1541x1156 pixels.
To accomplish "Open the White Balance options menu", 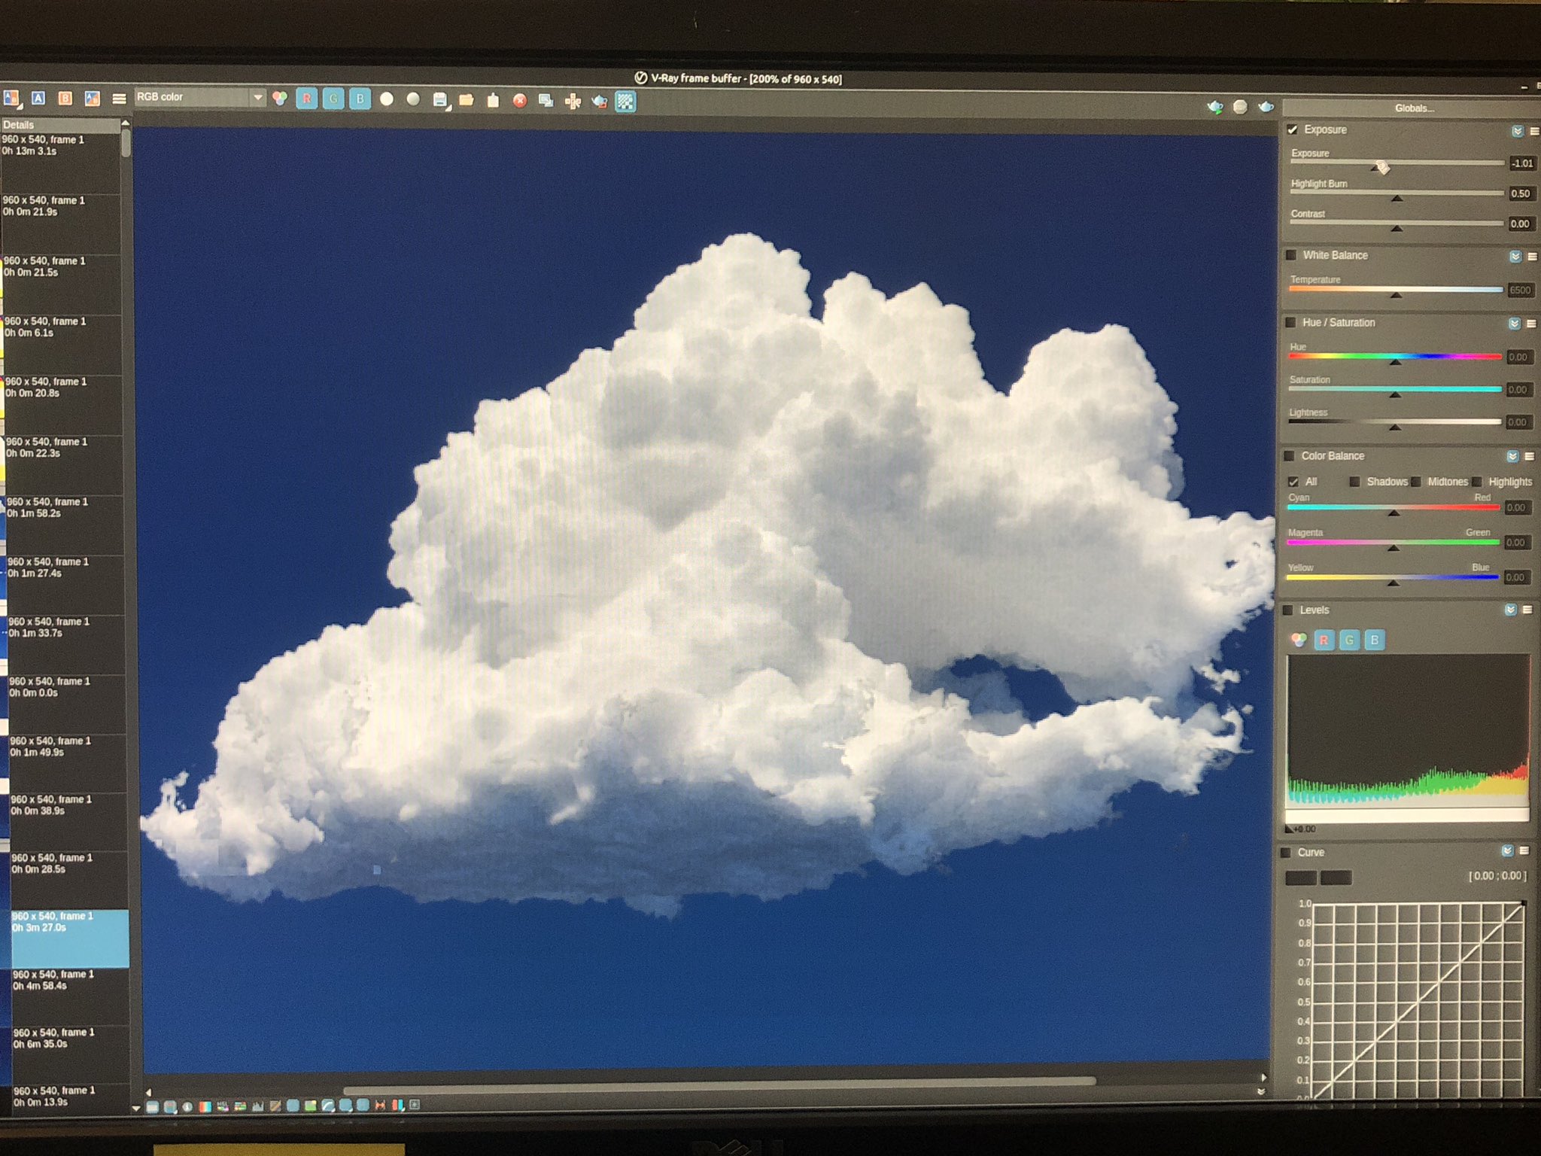I will tap(1532, 257).
